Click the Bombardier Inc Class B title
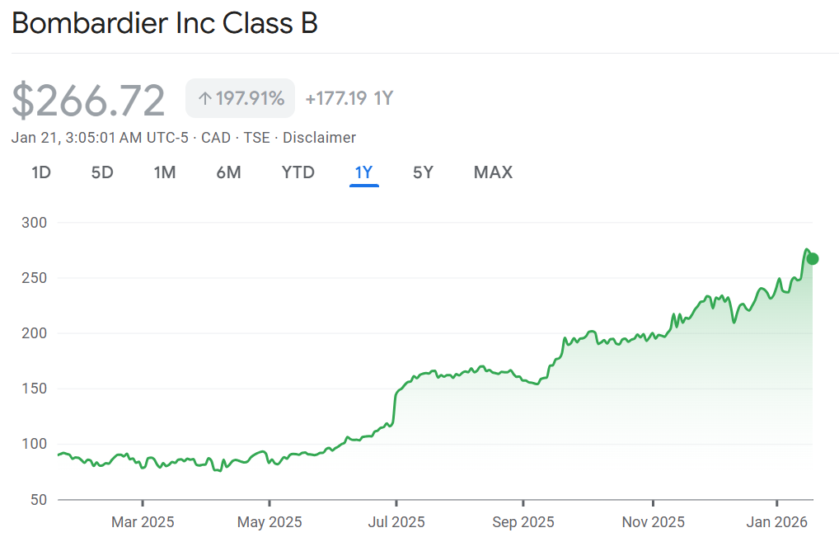The width and height of the screenshot is (839, 542). click(165, 24)
